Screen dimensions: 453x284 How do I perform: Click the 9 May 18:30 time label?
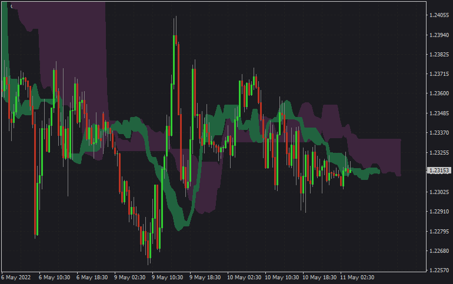pos(205,278)
